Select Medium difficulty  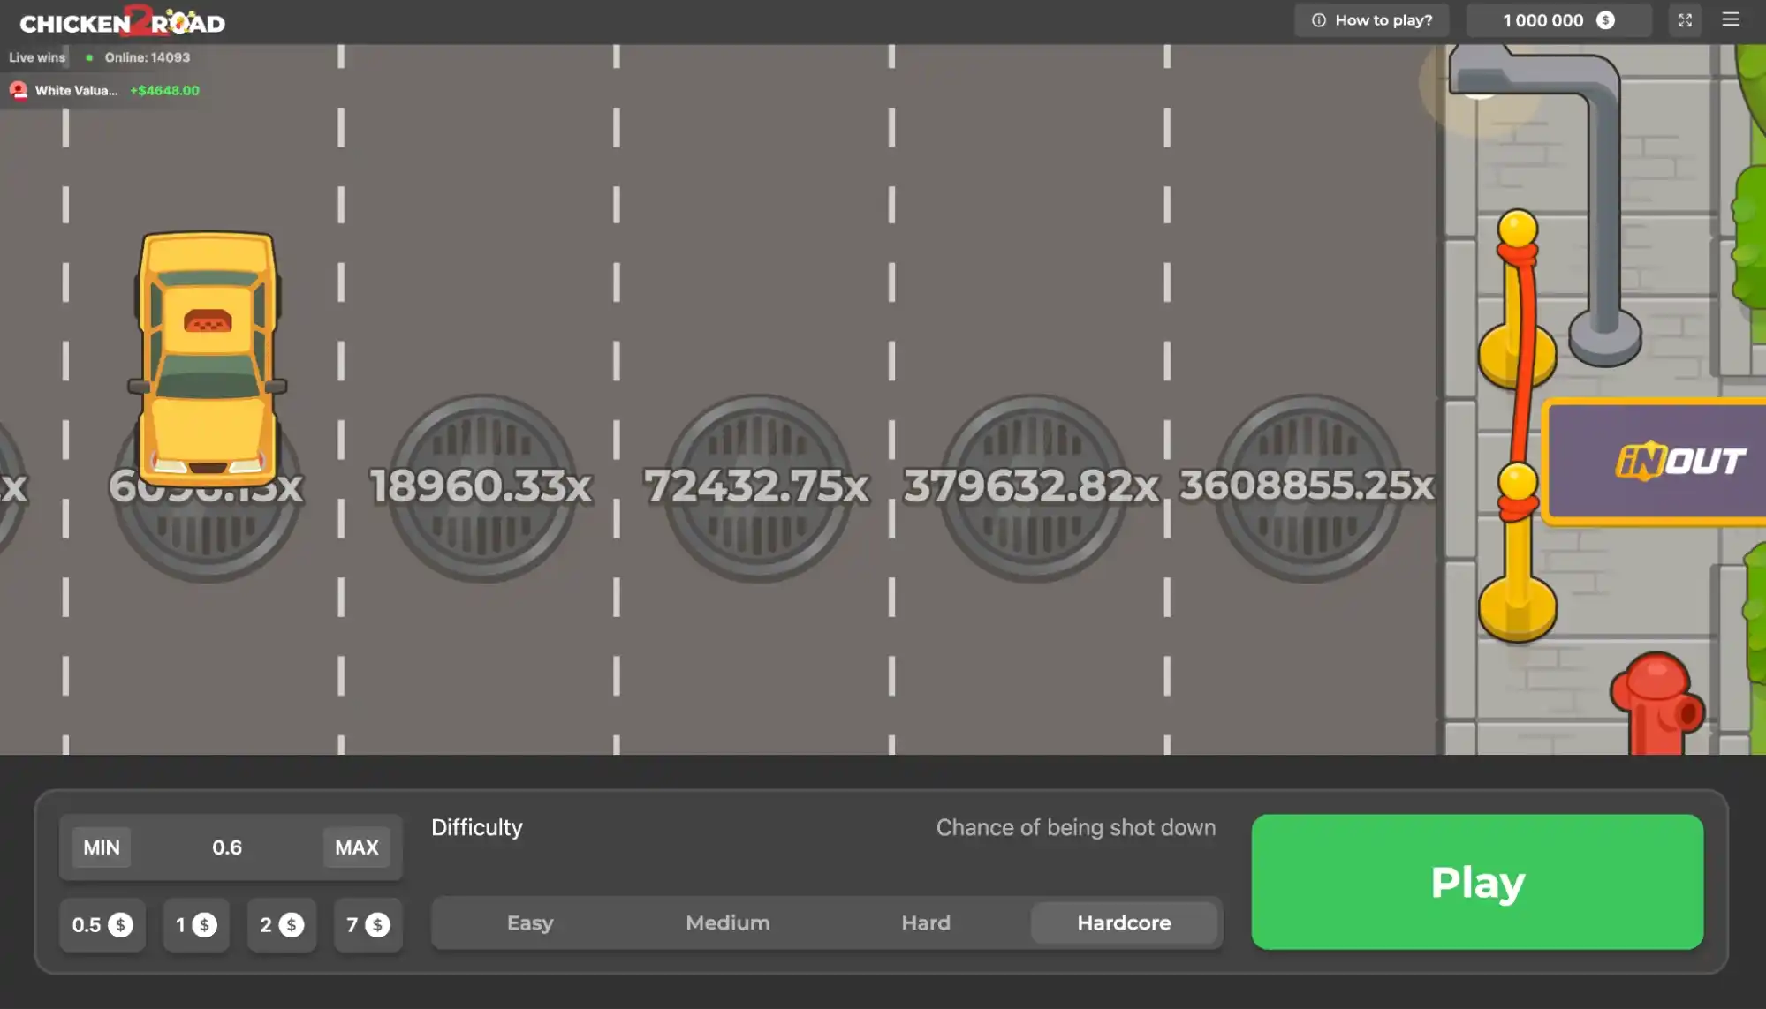tap(728, 922)
